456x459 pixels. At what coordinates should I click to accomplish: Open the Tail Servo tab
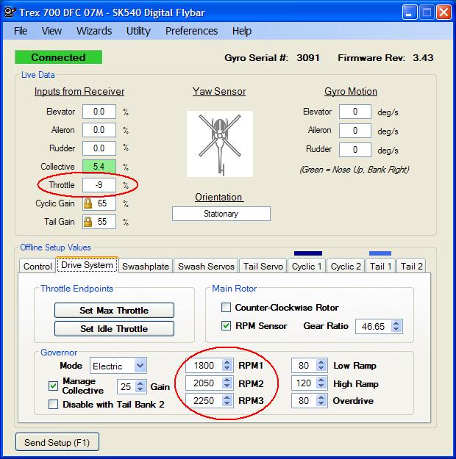point(263,267)
